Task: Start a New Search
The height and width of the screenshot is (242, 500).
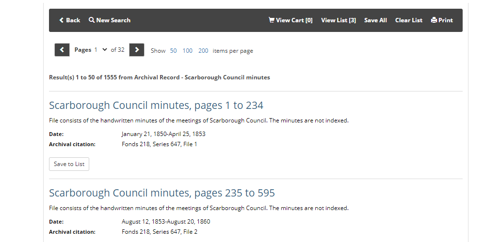Action: (110, 20)
